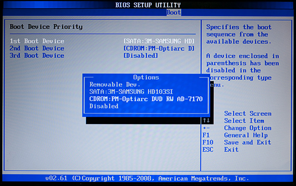296x186 pixels.
Task: Click the ESC key label
Action: point(208,149)
